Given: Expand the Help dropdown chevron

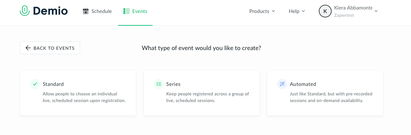Looking at the screenshot, I should [303, 11].
